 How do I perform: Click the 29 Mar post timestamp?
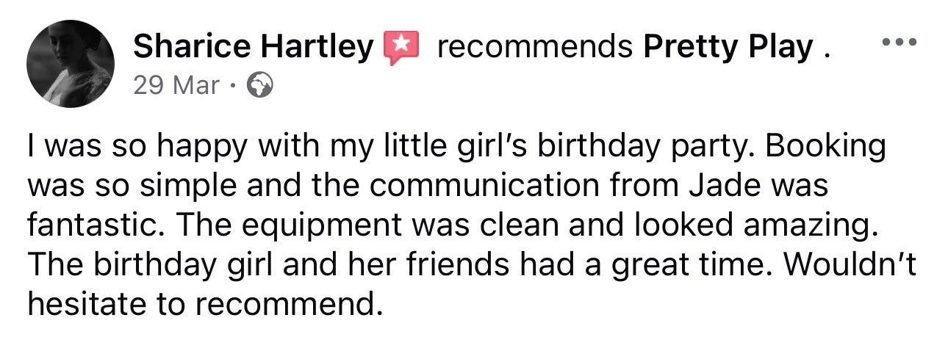coord(176,86)
